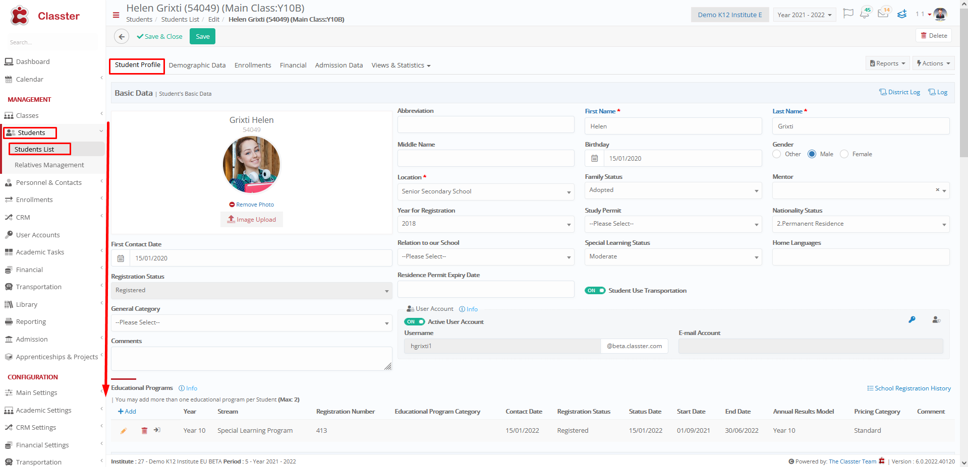Open the Year 2021 - 2022 selector
Image resolution: width=968 pixels, height=467 pixels.
tap(805, 15)
